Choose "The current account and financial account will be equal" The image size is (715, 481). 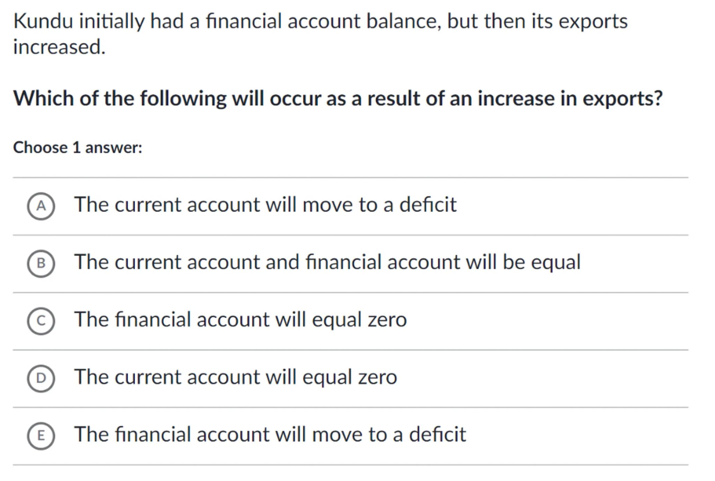click(x=327, y=262)
